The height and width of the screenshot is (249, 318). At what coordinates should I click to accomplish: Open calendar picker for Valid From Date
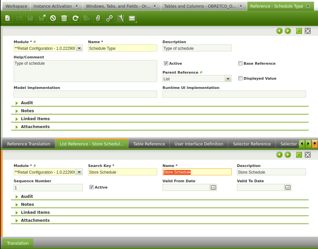click(x=213, y=188)
